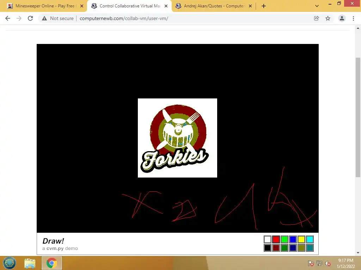Pick the olive color swatch

pos(301,248)
